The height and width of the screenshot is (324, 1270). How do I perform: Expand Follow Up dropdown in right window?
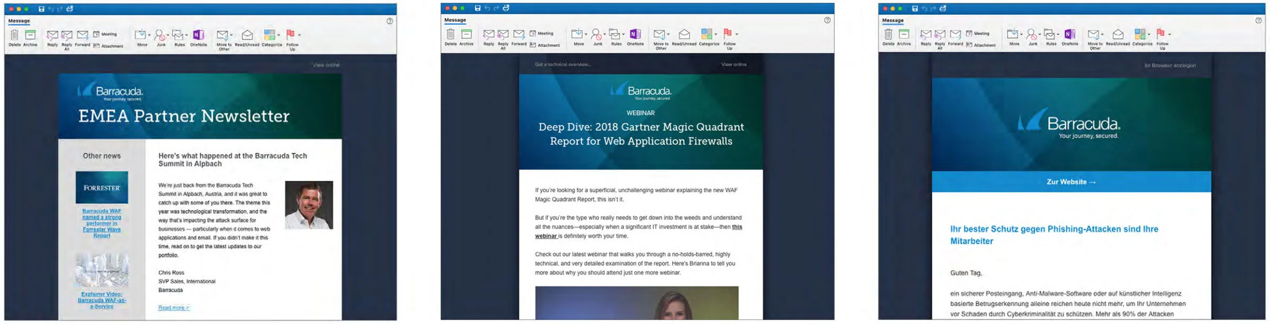1169,35
